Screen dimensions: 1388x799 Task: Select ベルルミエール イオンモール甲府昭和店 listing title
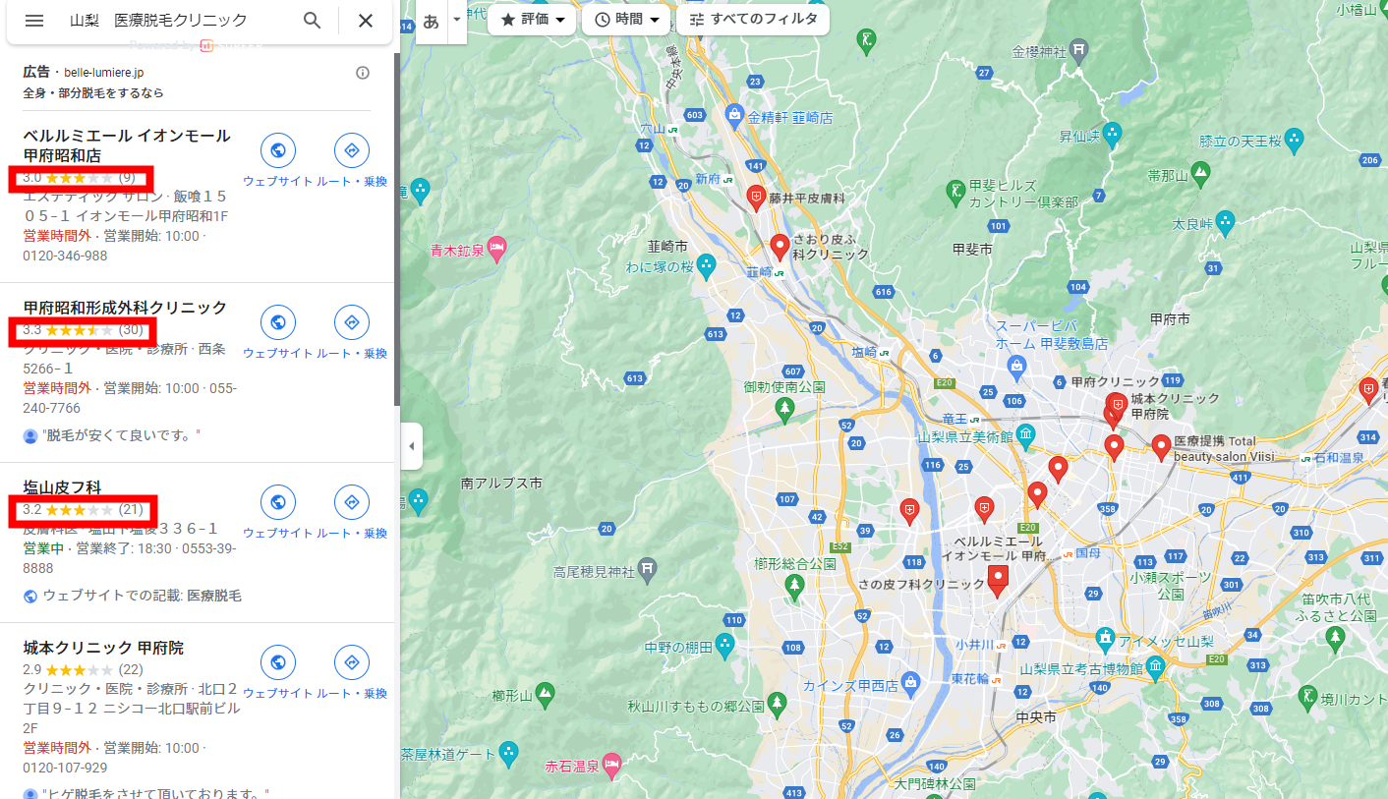point(127,145)
